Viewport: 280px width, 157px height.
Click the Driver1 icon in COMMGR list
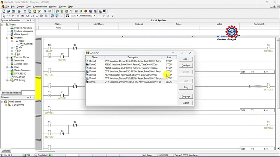(88, 61)
